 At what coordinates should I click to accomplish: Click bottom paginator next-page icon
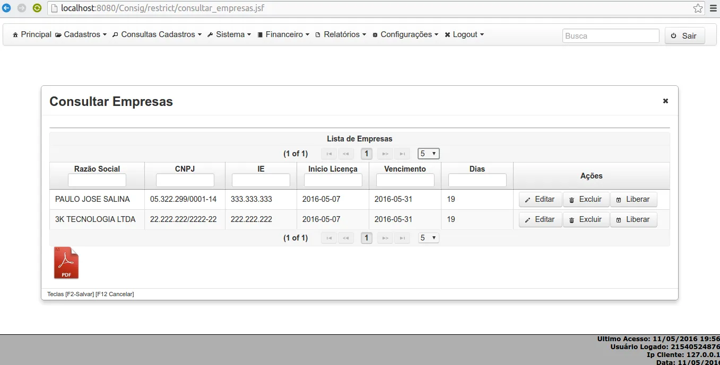[x=385, y=238]
